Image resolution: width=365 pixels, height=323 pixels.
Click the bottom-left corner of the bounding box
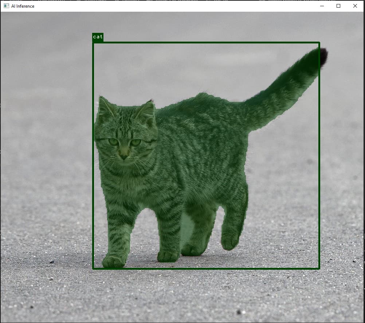pos(93,269)
